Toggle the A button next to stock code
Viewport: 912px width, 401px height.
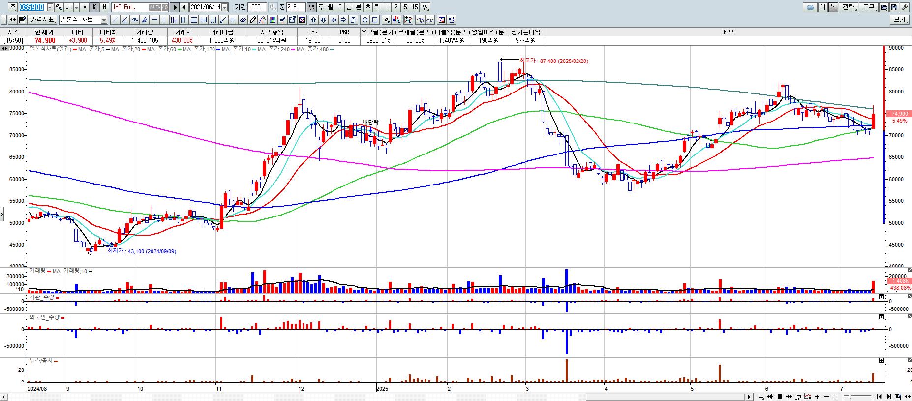coord(85,7)
